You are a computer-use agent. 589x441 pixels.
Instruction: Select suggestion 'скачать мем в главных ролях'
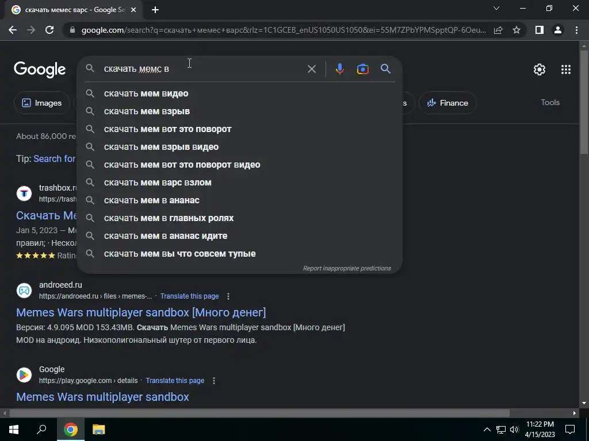tap(240, 218)
